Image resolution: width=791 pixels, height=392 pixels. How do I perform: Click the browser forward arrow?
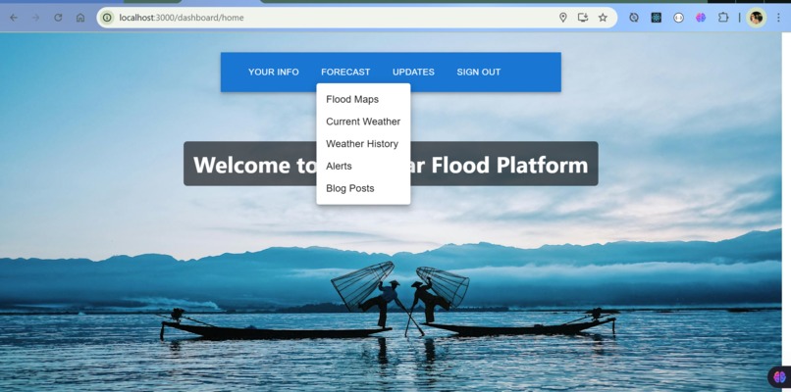point(35,18)
